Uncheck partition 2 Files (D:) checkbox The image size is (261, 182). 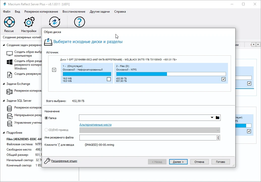(223, 79)
